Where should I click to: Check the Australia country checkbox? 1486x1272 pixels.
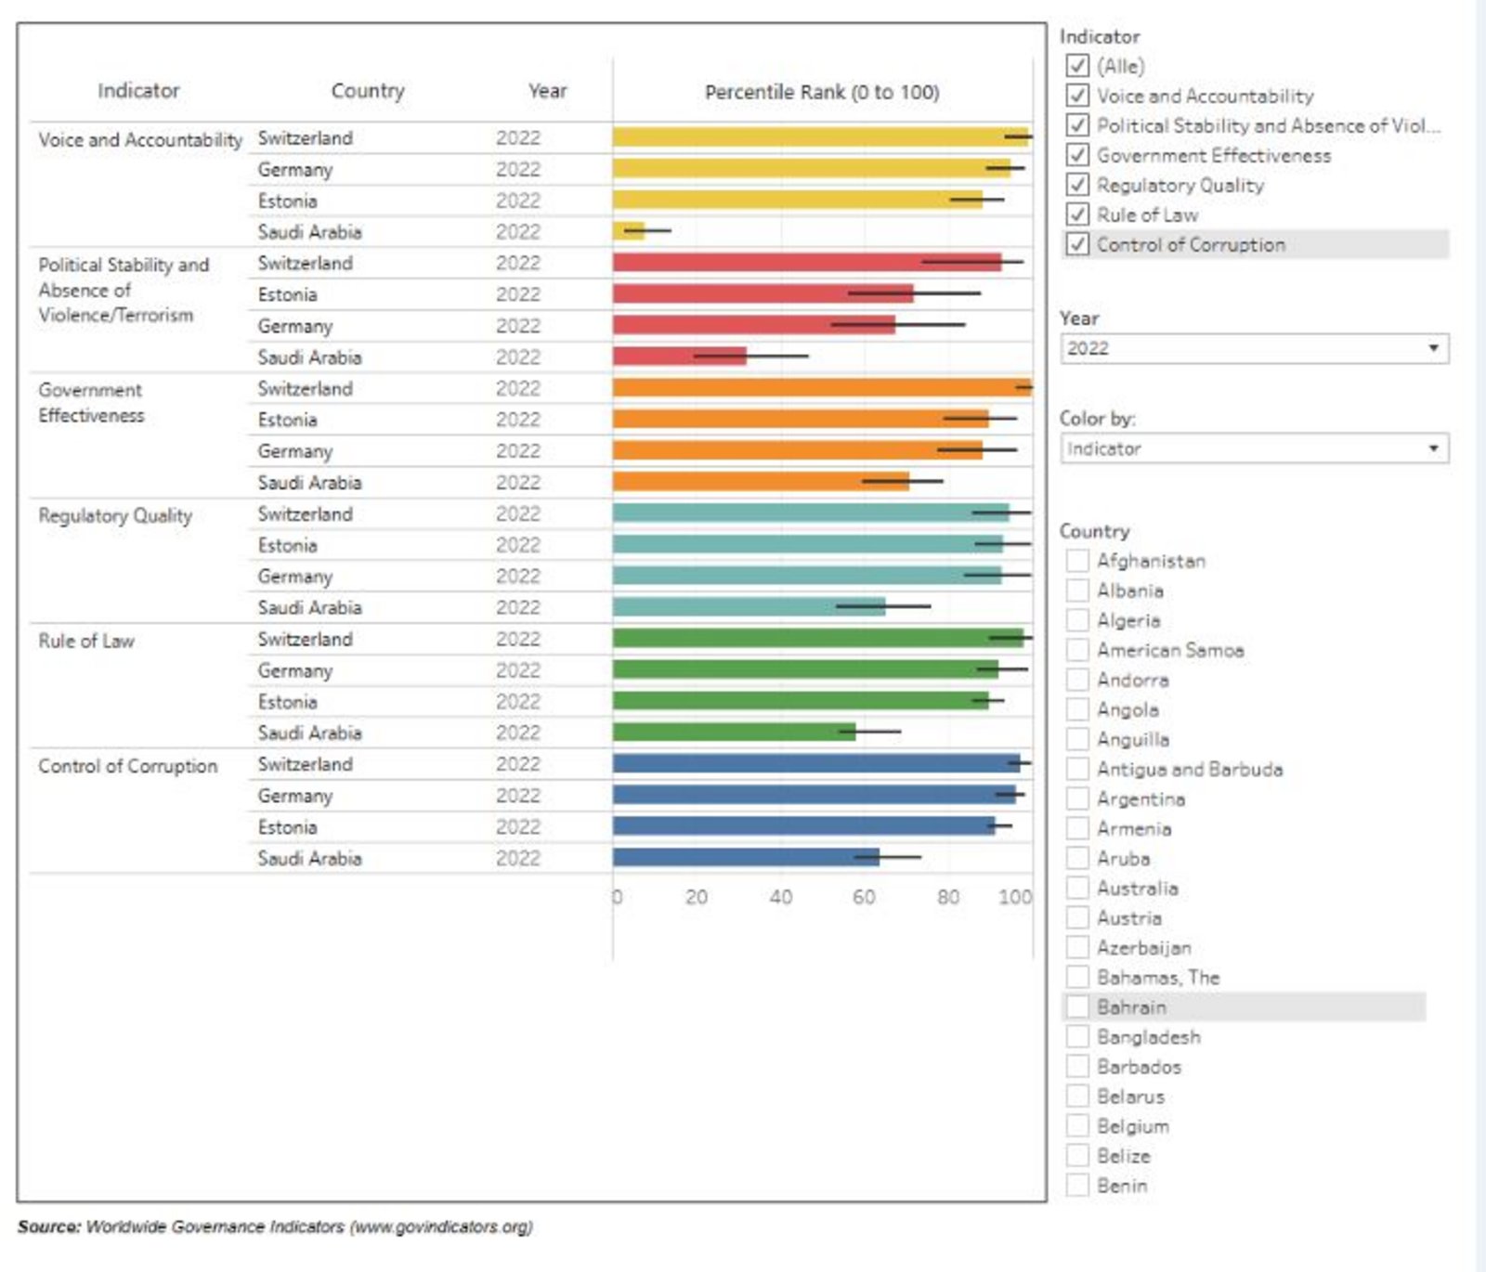coord(1077,888)
